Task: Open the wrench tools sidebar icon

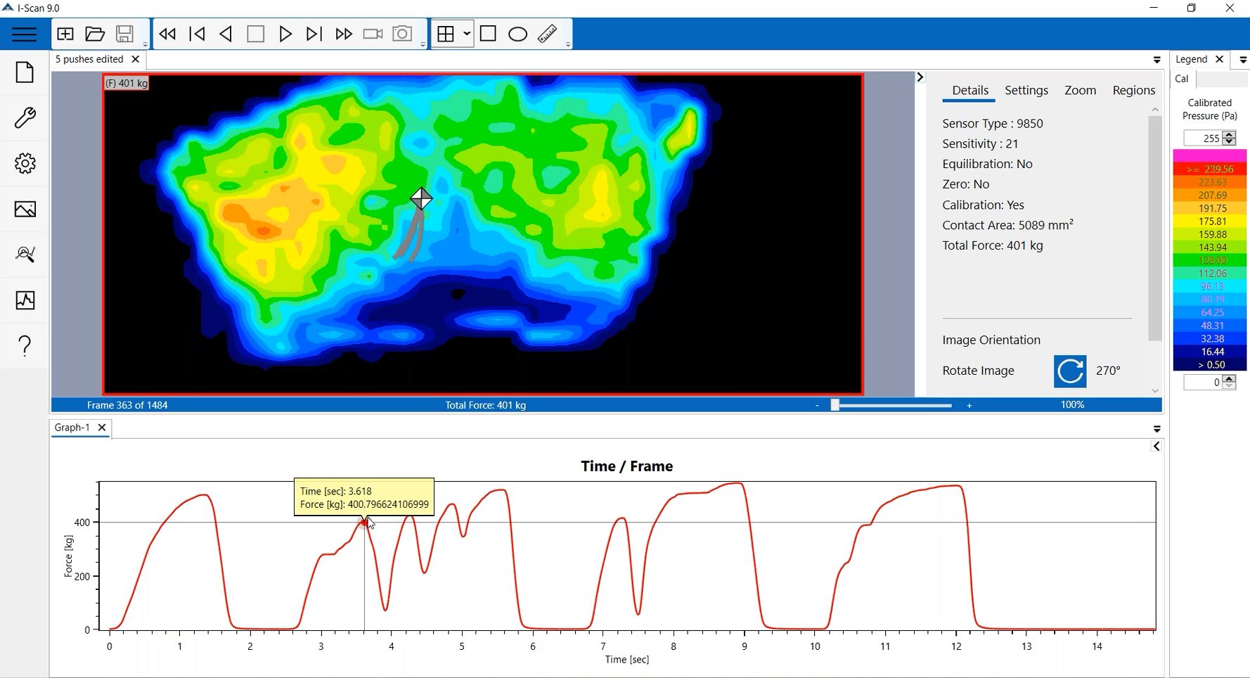Action: [25, 117]
